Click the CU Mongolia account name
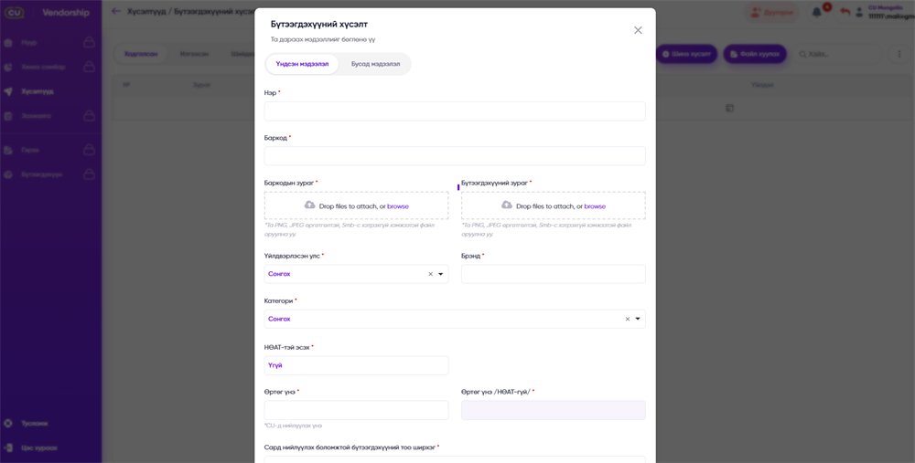 pos(886,7)
